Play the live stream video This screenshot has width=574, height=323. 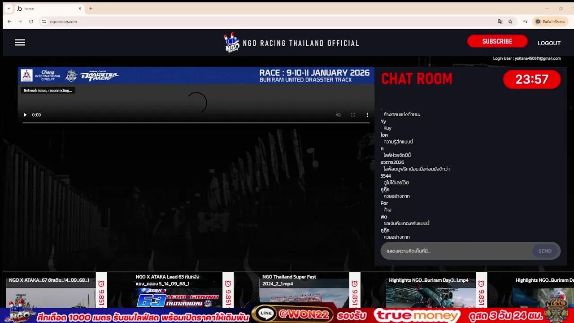pos(25,115)
